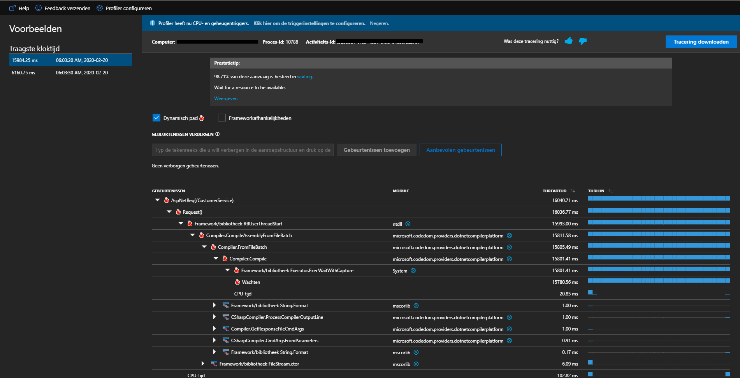The image size is (740, 378).
Task: Click hide icon on Compiler.GetResponseFileCmdArgs module
Action: pos(510,329)
